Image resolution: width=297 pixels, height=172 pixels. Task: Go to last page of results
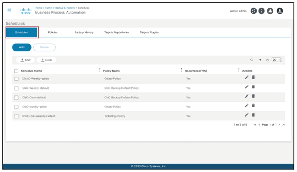[x=283, y=124]
